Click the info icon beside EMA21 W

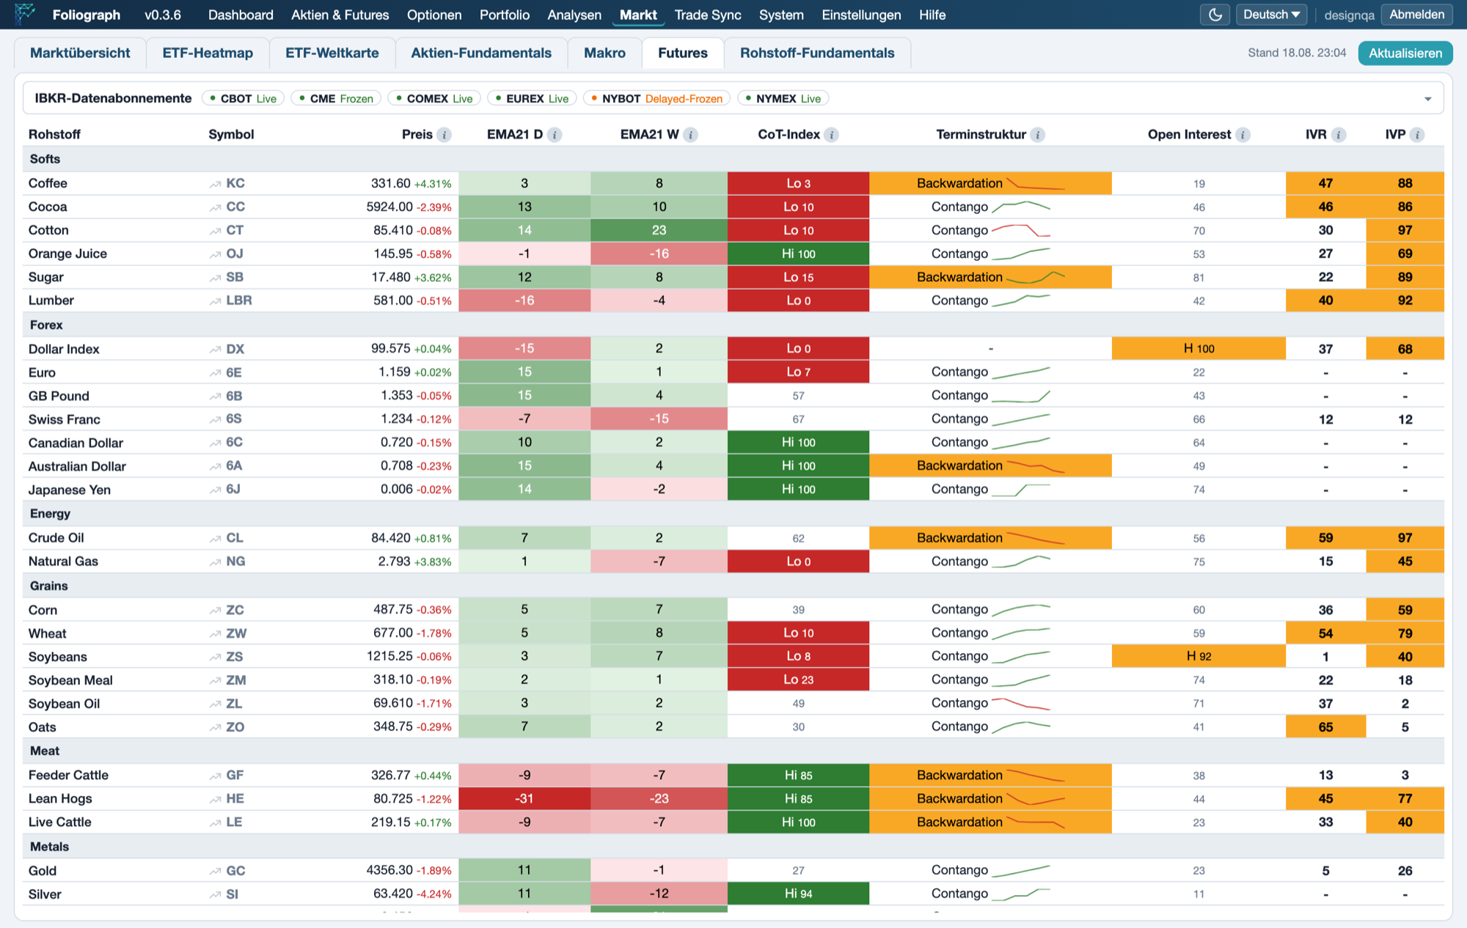690,135
